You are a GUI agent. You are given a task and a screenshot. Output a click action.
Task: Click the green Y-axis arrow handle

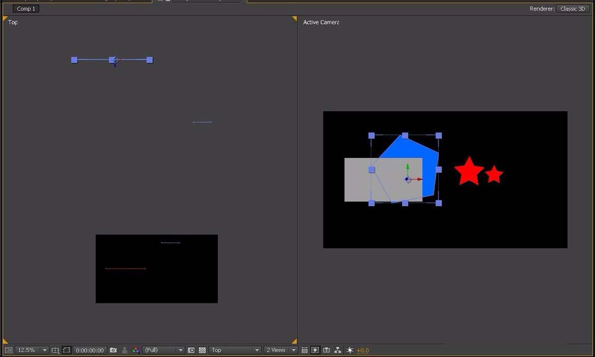[407, 167]
